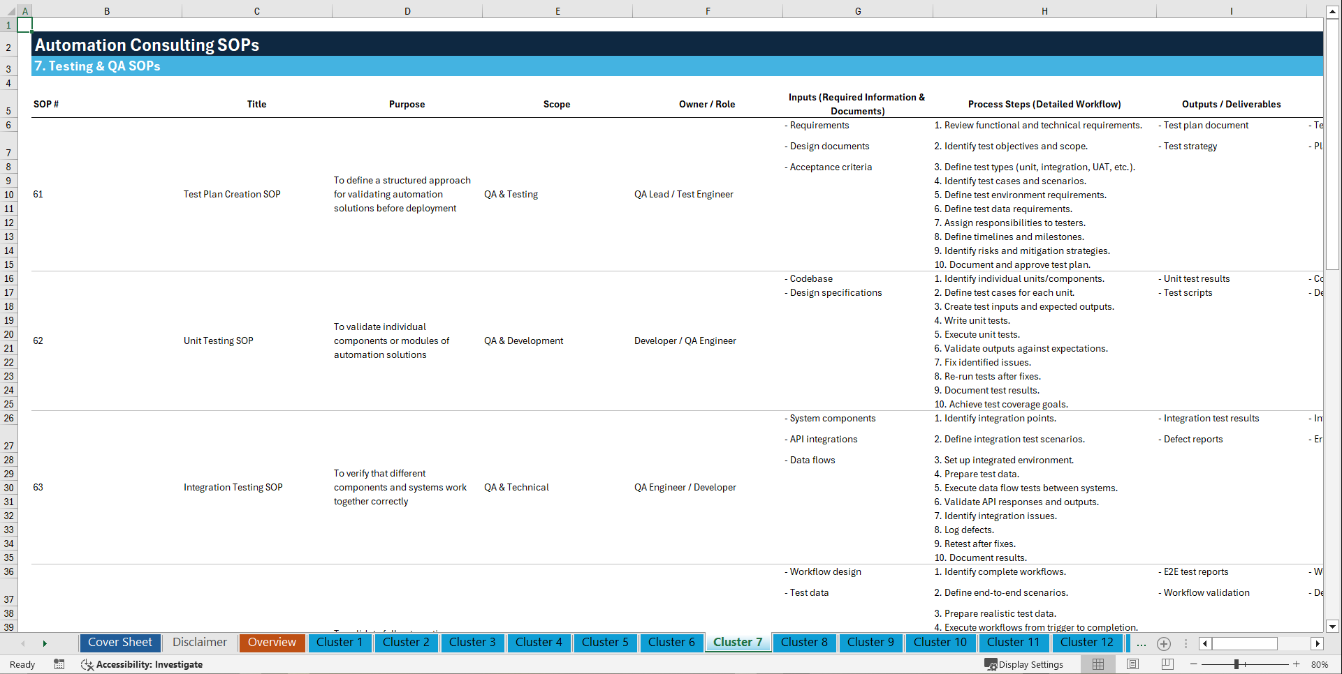This screenshot has width=1342, height=674.
Task: Click the previous-sheet navigation arrow
Action: click(x=23, y=643)
